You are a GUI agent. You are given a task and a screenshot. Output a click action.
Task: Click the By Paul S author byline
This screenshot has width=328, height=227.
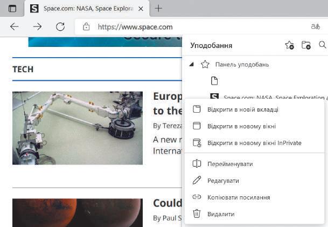[168, 218]
